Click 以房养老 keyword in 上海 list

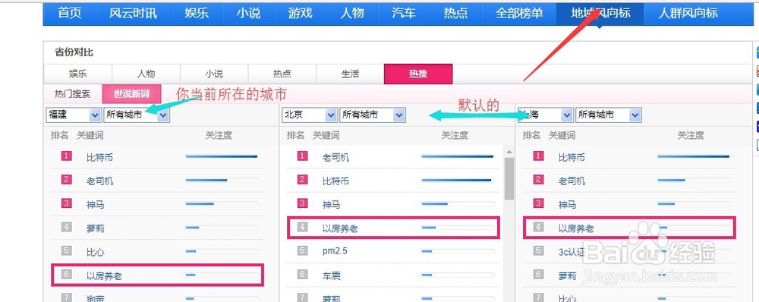576,228
